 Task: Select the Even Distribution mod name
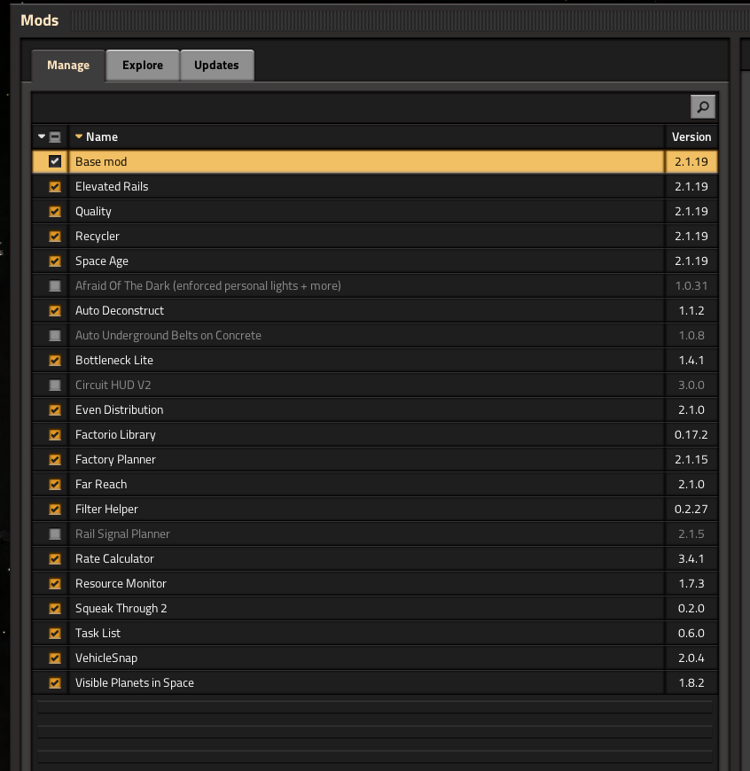119,409
